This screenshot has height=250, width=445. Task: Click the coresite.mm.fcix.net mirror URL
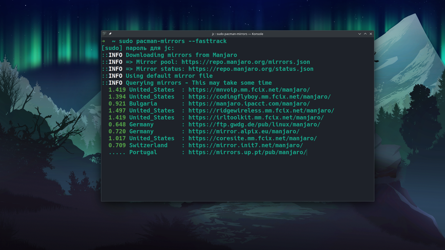(253, 138)
